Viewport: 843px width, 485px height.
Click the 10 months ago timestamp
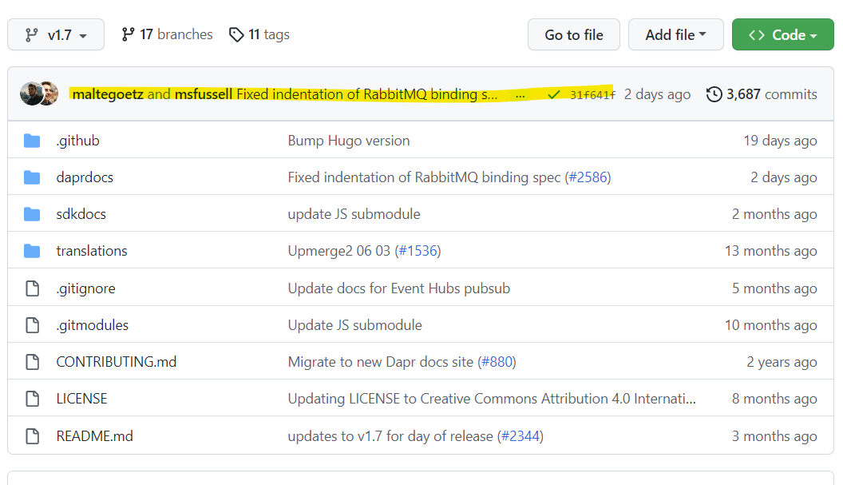[x=771, y=325]
